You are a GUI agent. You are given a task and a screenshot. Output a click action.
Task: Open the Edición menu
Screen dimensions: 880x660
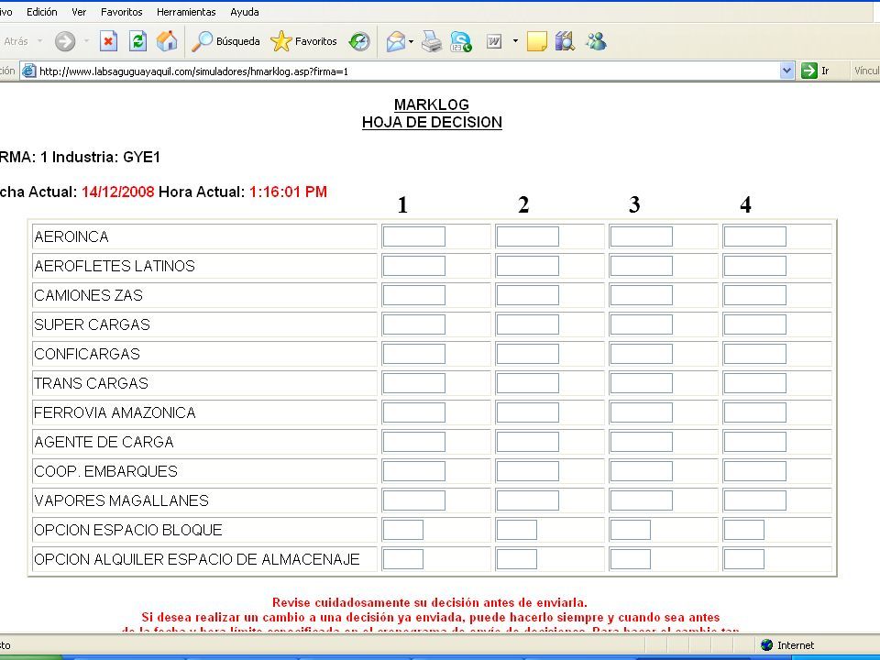(x=42, y=12)
